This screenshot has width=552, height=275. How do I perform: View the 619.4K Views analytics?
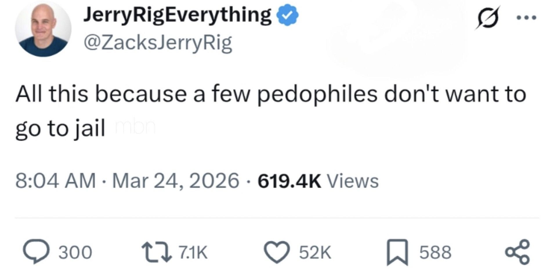tap(318, 181)
